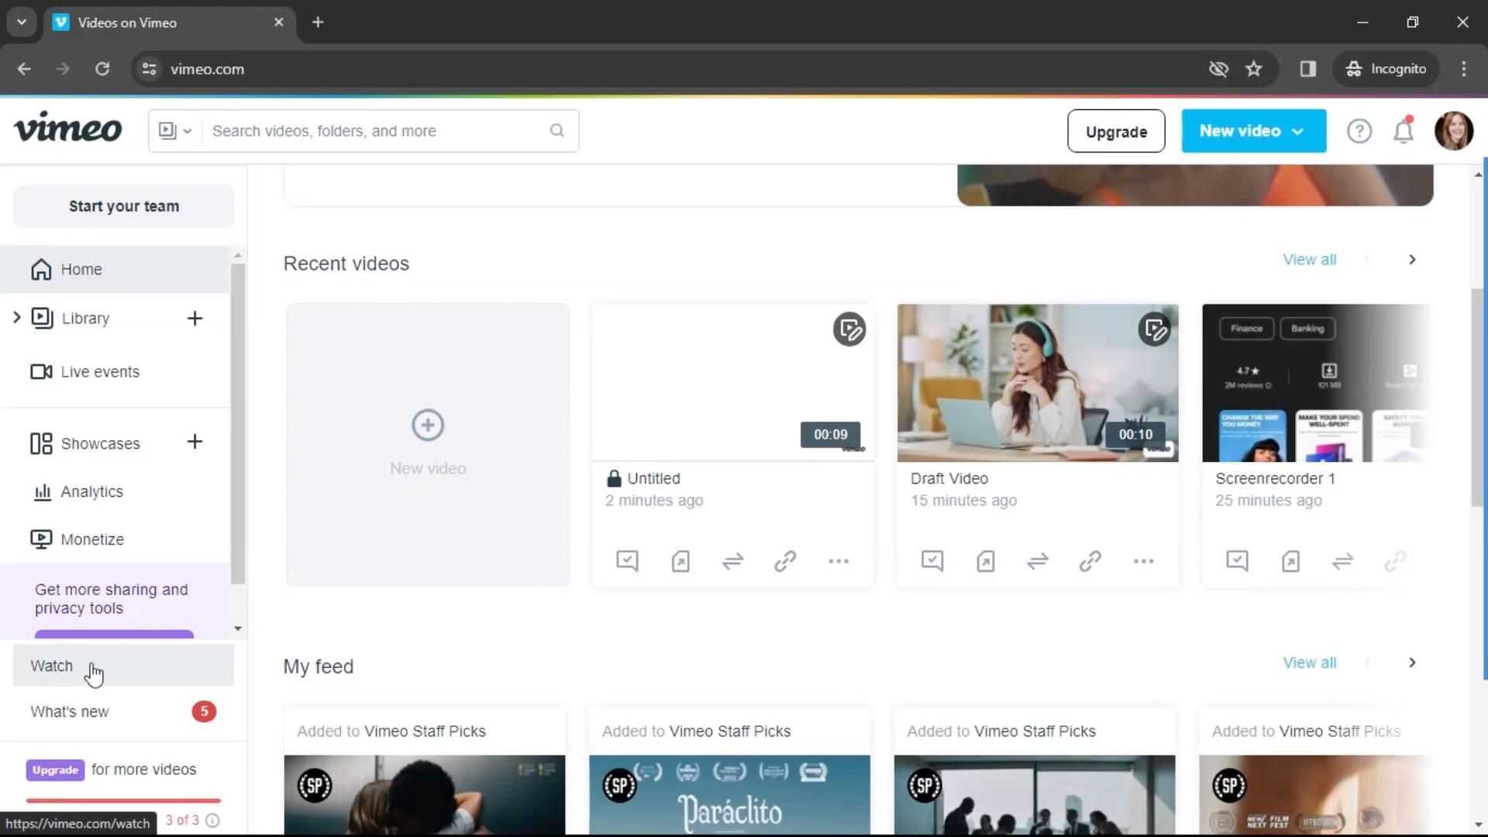The height and width of the screenshot is (837, 1488).
Task: Open What's new in the sidebar
Action: click(69, 711)
